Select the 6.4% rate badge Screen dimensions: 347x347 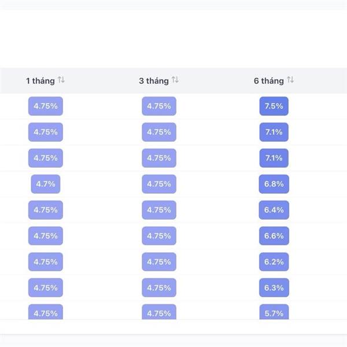(x=274, y=210)
